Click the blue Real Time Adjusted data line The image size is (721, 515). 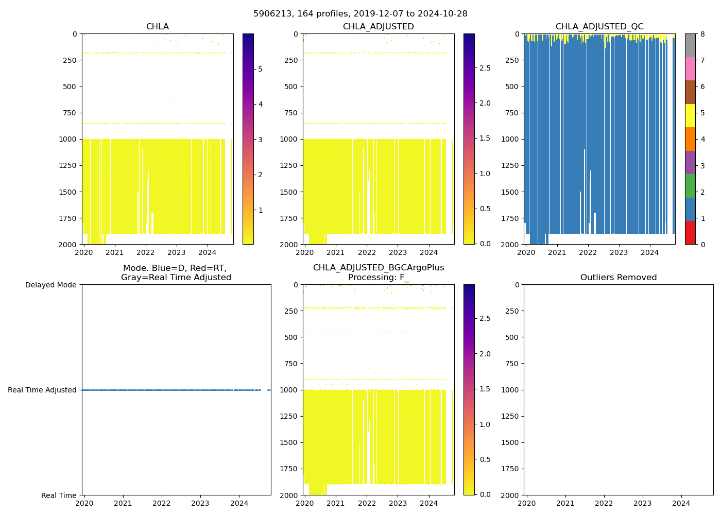(170, 390)
